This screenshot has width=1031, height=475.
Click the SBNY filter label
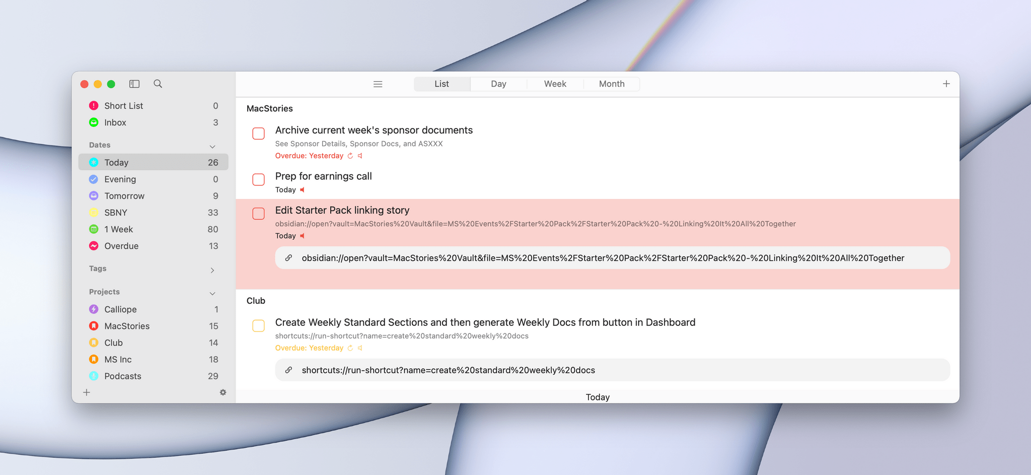[116, 213]
